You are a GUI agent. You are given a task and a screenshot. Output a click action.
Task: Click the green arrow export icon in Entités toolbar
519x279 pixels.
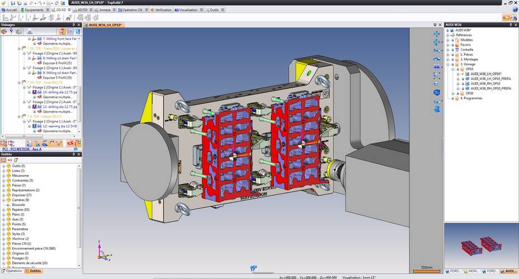click(16, 160)
